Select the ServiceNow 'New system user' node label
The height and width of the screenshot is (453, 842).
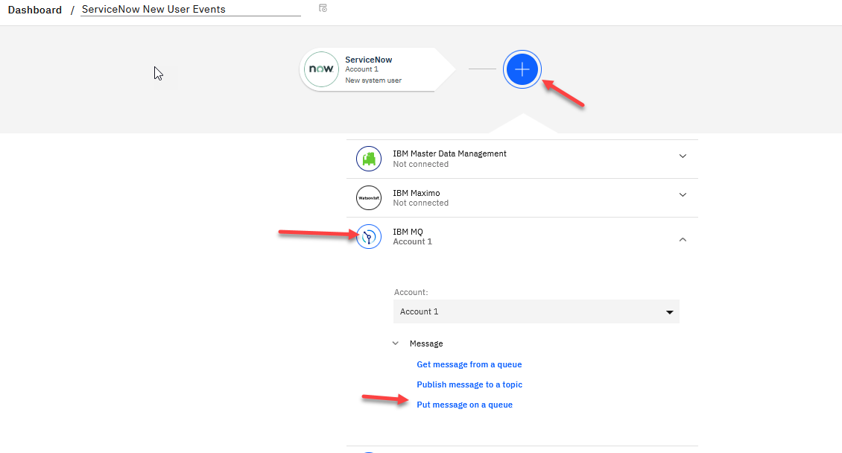373,80
